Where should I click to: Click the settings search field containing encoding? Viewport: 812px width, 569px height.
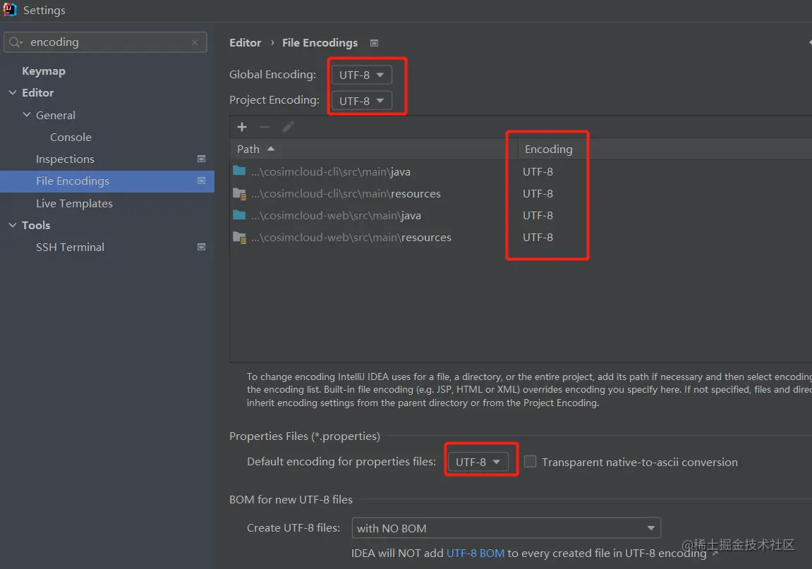click(105, 42)
